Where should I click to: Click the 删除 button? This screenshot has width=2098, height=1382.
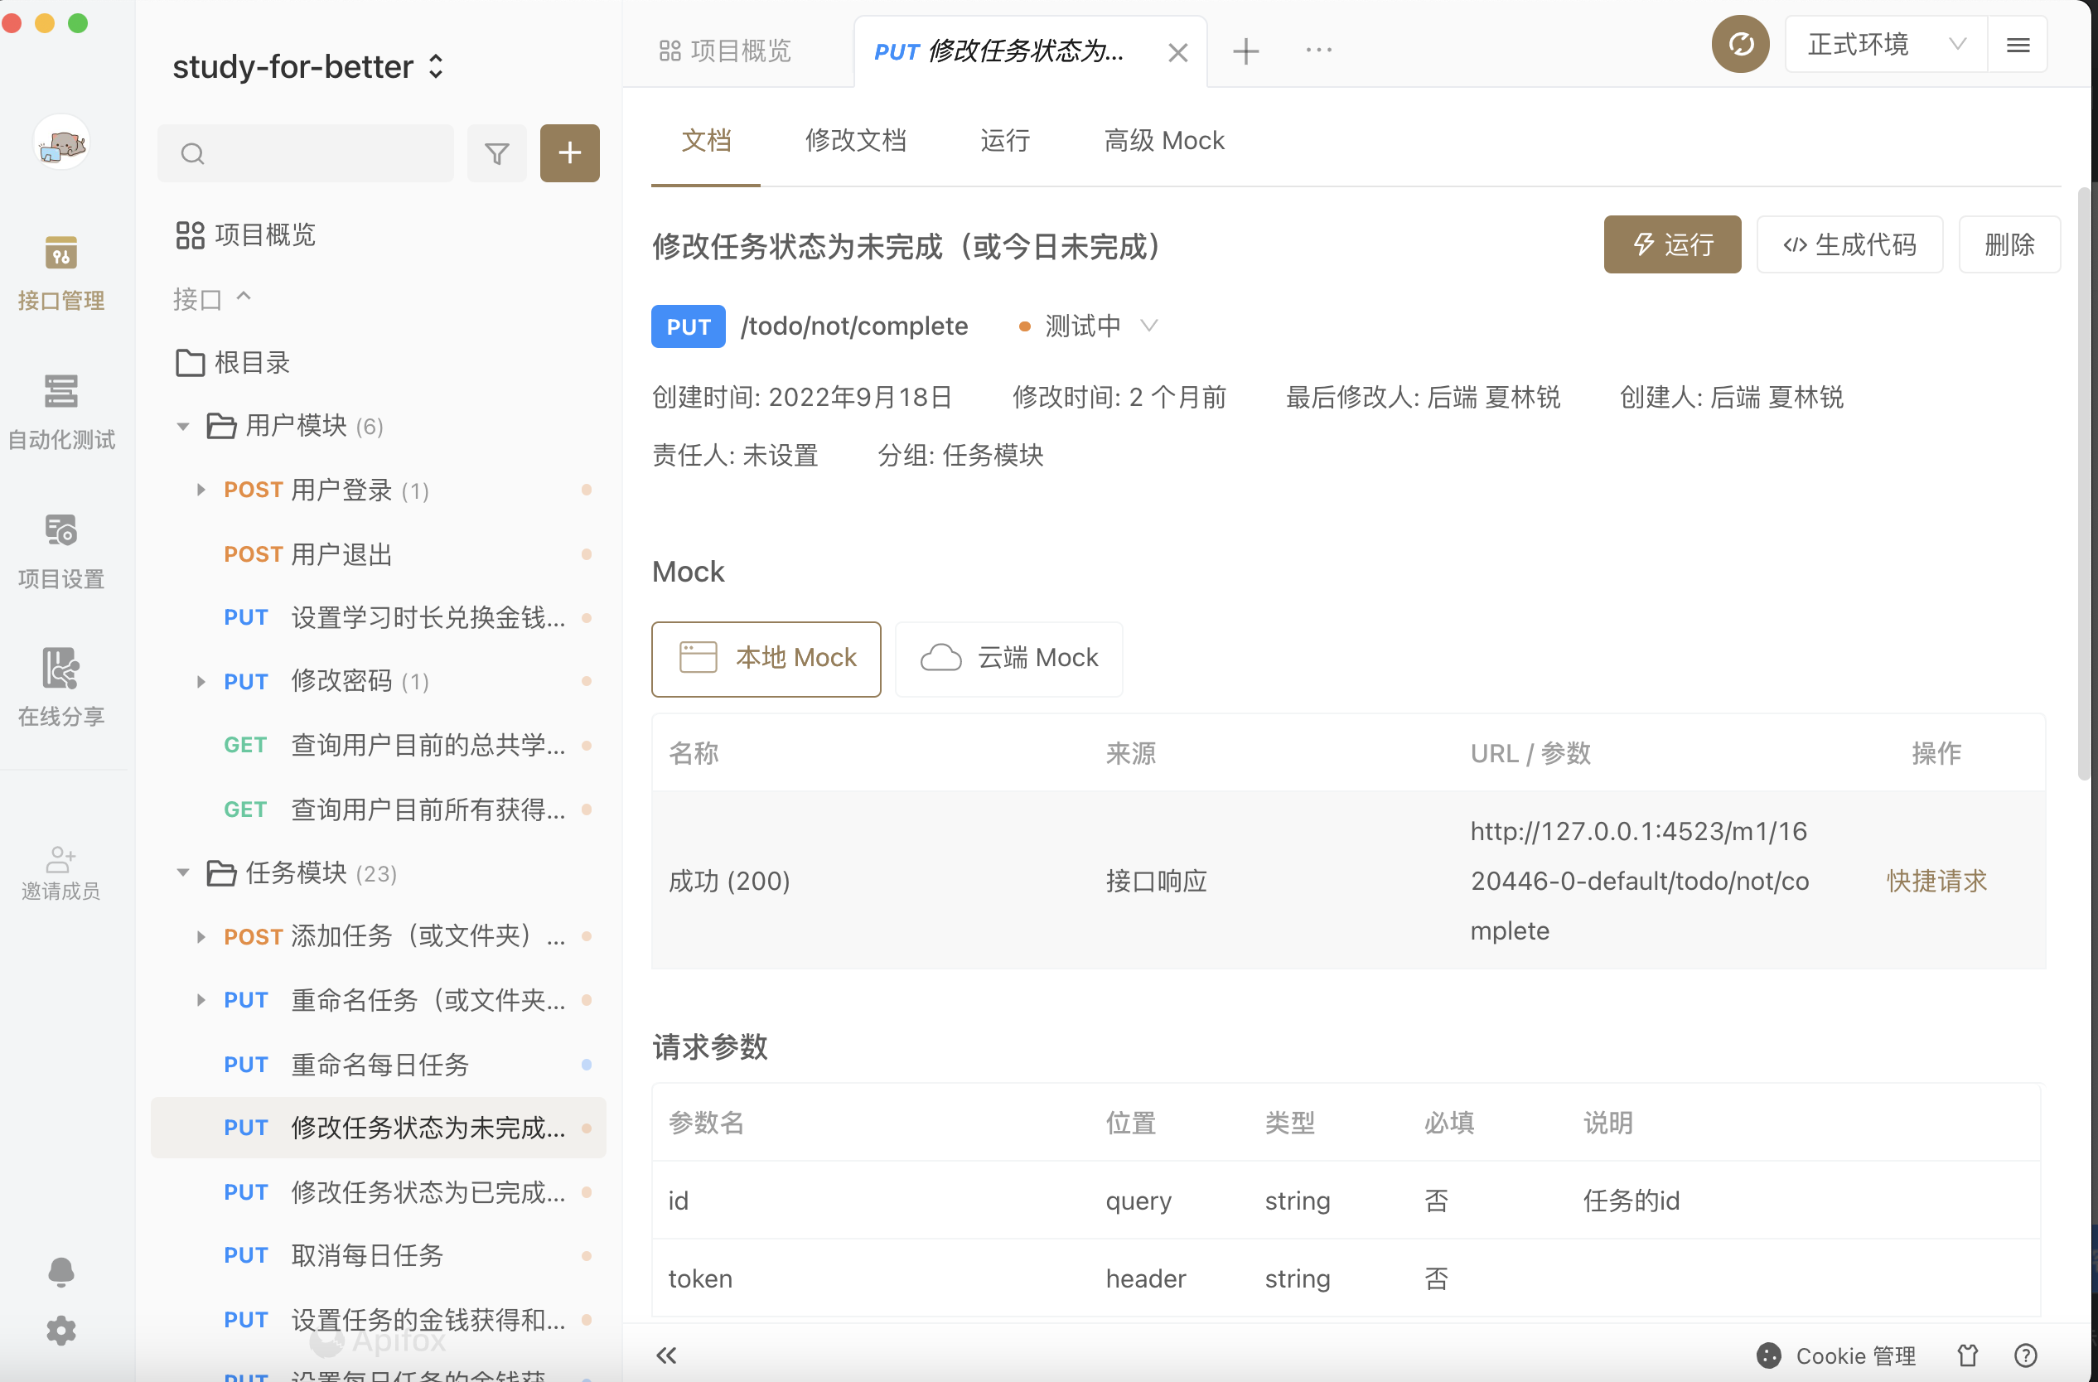click(x=2009, y=244)
